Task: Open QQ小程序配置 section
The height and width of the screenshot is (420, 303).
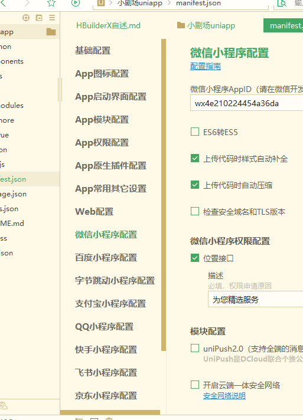Action: [105, 327]
